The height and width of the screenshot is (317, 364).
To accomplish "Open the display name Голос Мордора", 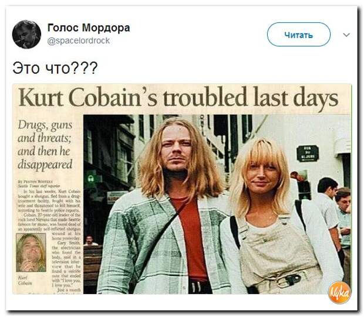I will (x=89, y=28).
